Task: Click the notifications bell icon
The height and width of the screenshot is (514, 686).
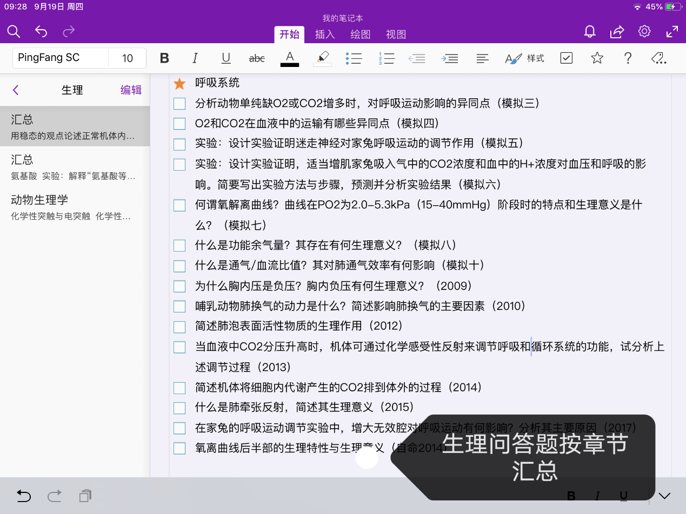Action: click(590, 31)
